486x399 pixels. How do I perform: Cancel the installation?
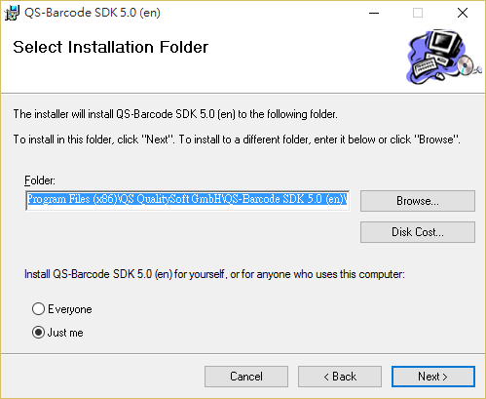[246, 377]
